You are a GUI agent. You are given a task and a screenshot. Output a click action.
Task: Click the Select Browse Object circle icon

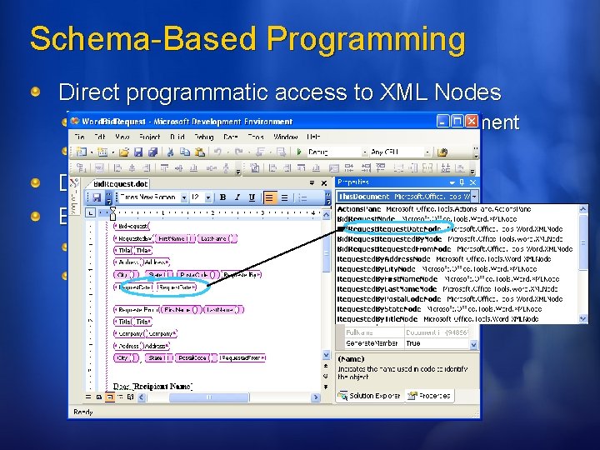[x=326, y=376]
